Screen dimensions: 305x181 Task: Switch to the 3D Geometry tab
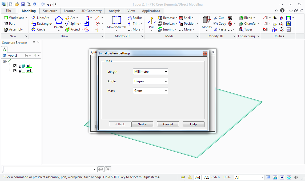91,11
